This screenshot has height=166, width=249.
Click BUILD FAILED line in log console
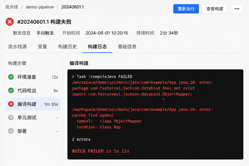coord(101,151)
